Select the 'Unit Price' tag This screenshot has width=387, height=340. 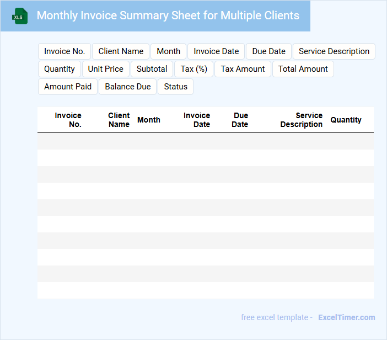coord(106,69)
